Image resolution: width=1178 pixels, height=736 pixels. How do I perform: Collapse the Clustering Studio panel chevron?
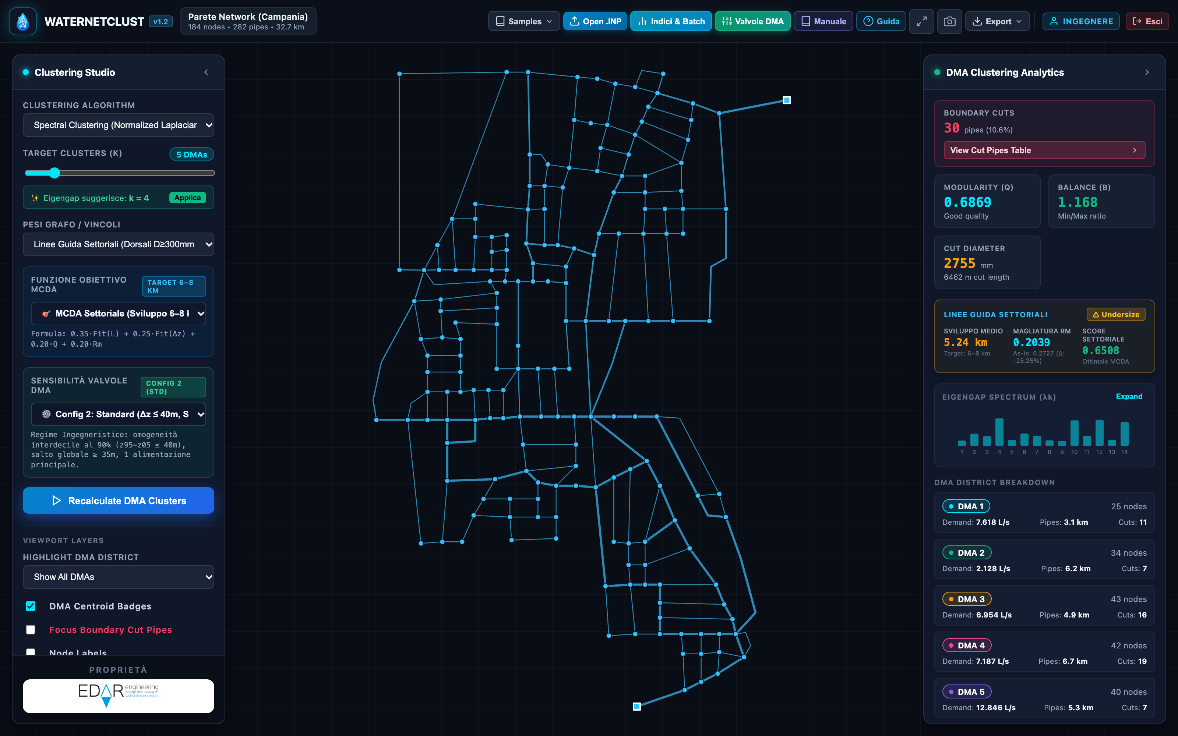coord(207,72)
